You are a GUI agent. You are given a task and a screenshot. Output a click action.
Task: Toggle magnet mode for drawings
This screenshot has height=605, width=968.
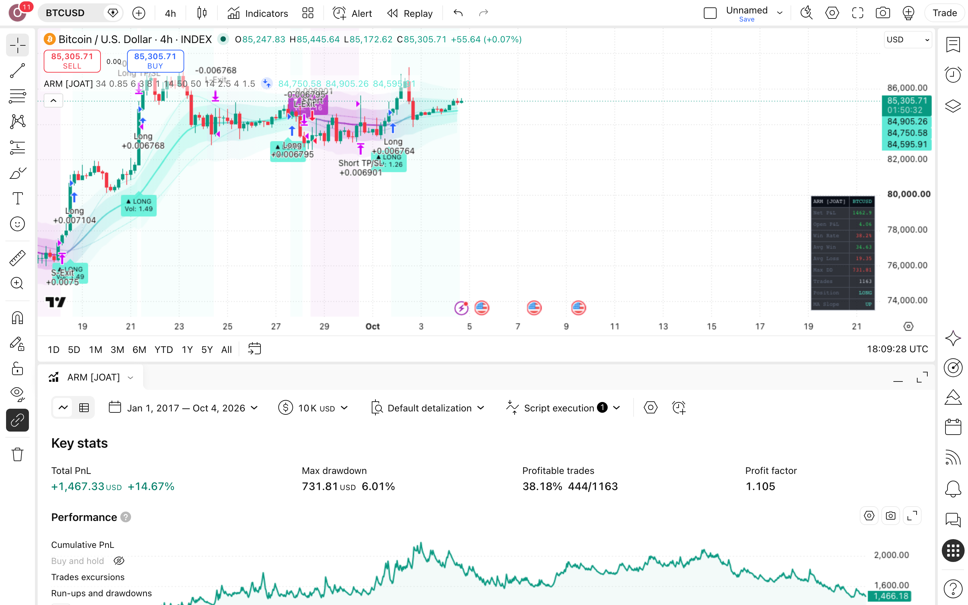pyautogui.click(x=17, y=318)
